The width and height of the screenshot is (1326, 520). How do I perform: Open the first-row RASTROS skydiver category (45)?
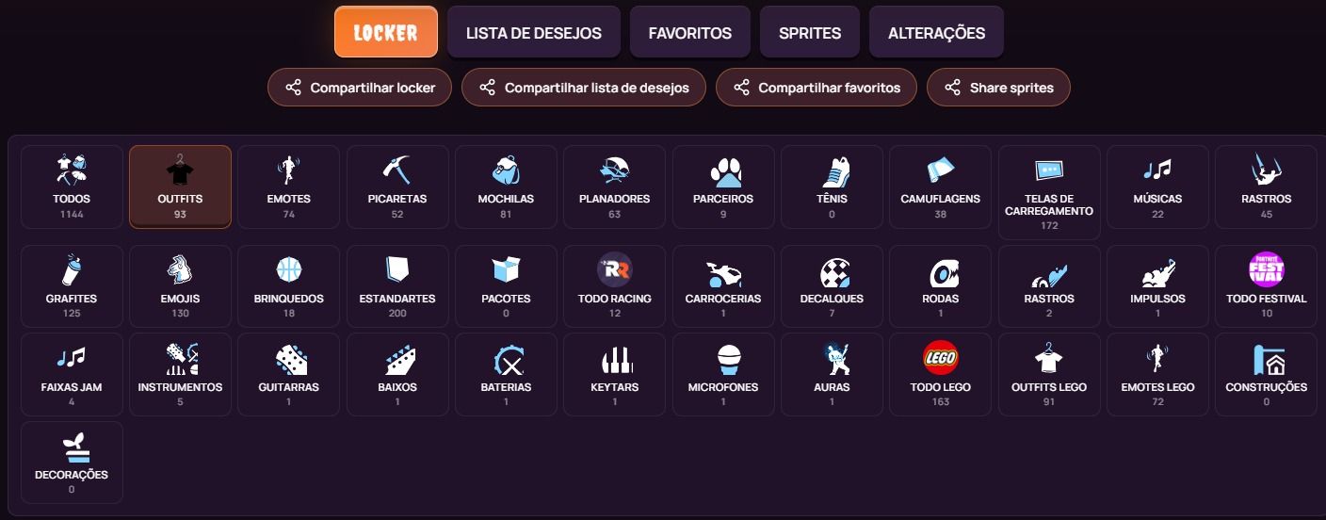click(1266, 187)
